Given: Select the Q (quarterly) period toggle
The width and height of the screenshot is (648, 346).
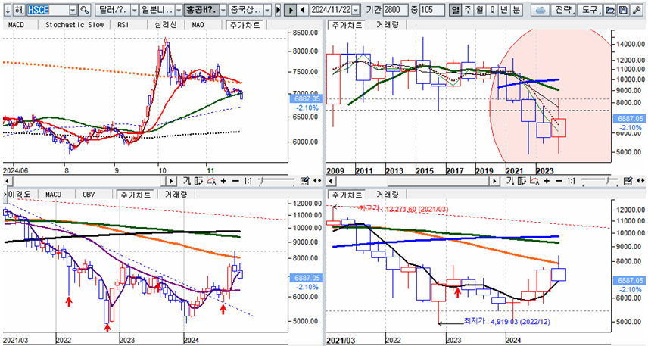Looking at the screenshot, I should click(492, 10).
